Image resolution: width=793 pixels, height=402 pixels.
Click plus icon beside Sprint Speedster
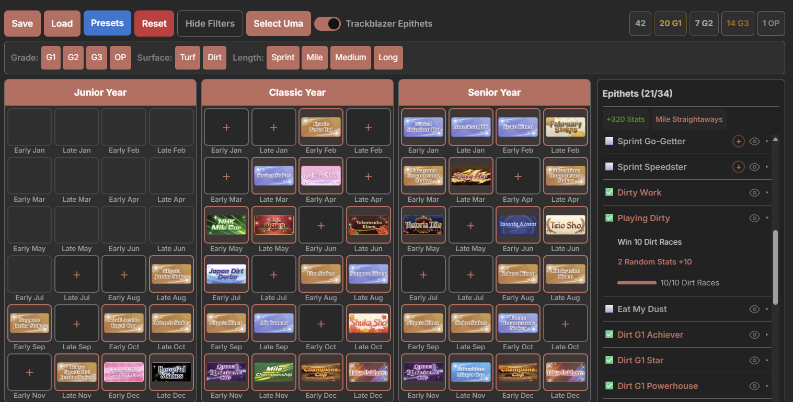tap(738, 167)
